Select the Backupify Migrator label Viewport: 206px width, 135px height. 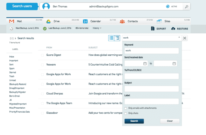pos(17,92)
